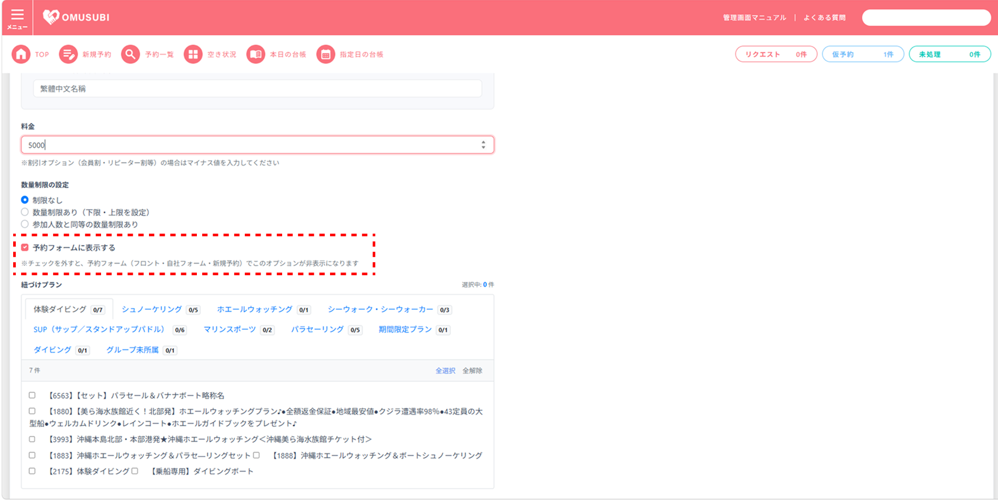The width and height of the screenshot is (998, 501).
Task: Open 本日の台帳 via the book icon
Action: (256, 54)
